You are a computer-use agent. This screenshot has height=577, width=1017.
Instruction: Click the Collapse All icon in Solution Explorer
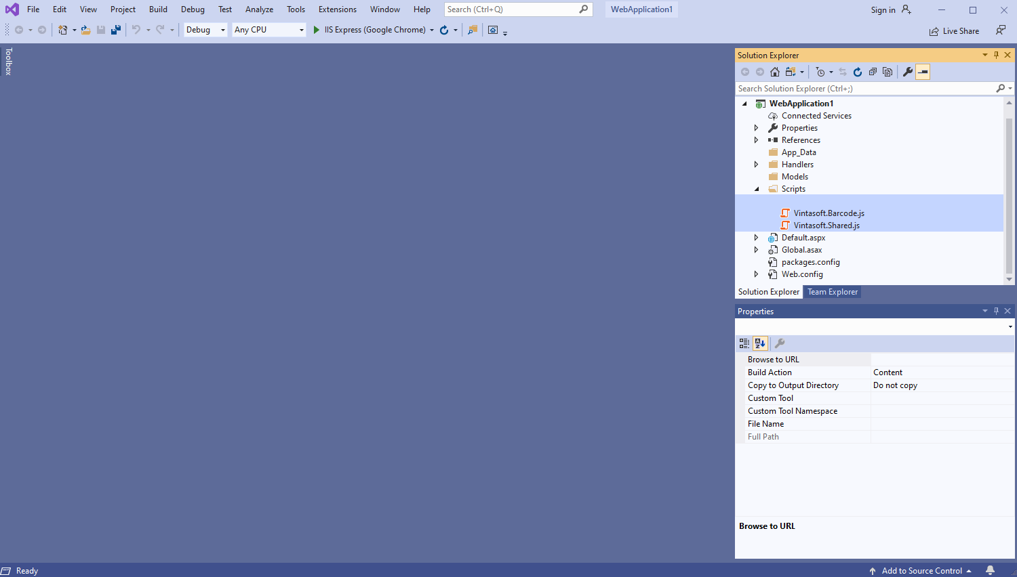(873, 72)
